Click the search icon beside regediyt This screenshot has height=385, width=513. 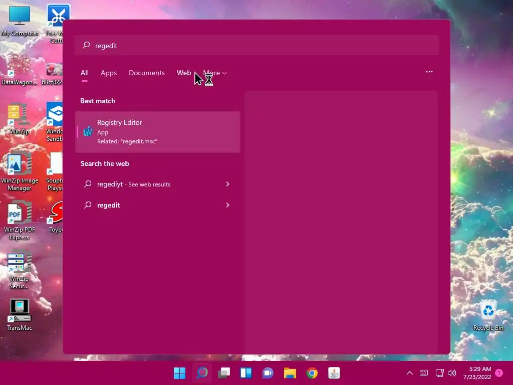click(88, 184)
